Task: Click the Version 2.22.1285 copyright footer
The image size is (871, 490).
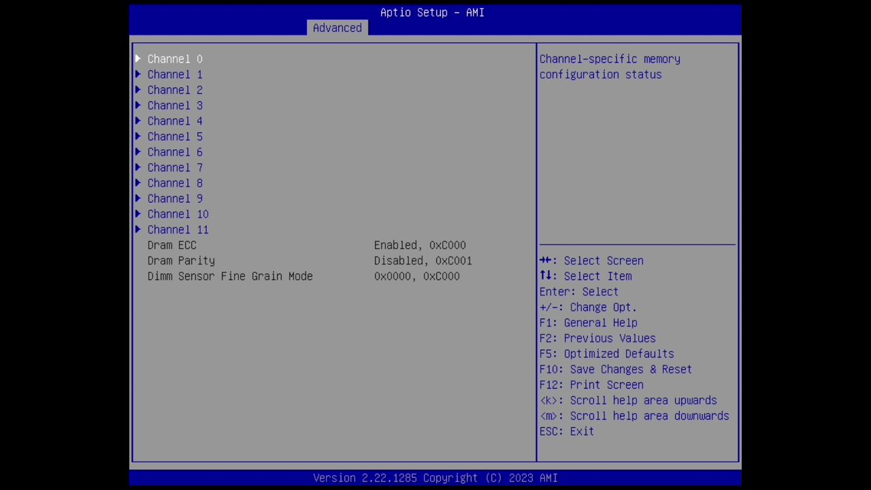Action: 435,478
